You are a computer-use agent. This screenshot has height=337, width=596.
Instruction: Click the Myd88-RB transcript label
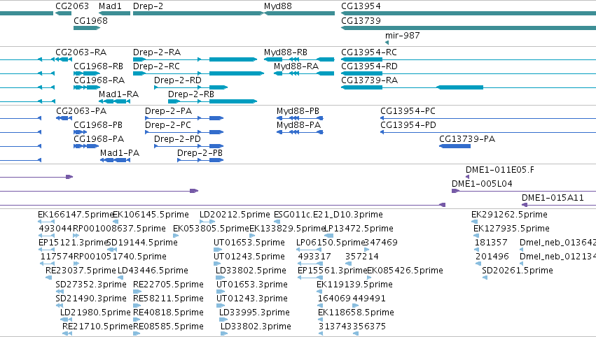[x=286, y=52]
